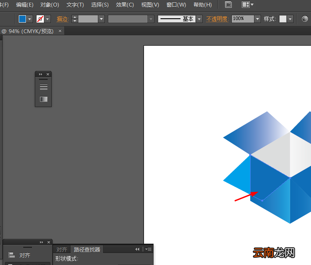Open the 文字(T) menu
This screenshot has width=311, height=265.
pyautogui.click(x=75, y=4)
